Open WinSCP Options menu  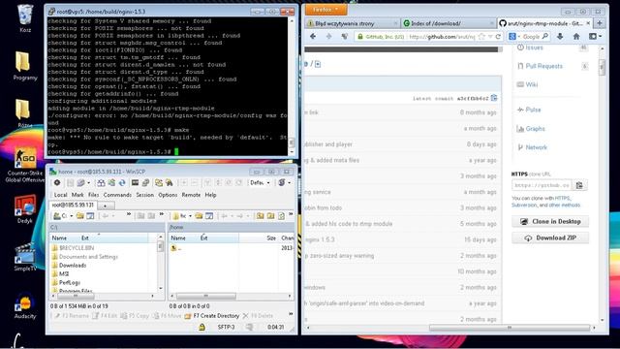click(x=168, y=195)
